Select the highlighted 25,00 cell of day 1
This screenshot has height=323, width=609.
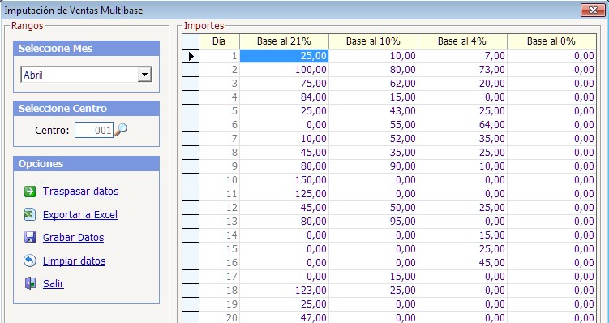(284, 56)
